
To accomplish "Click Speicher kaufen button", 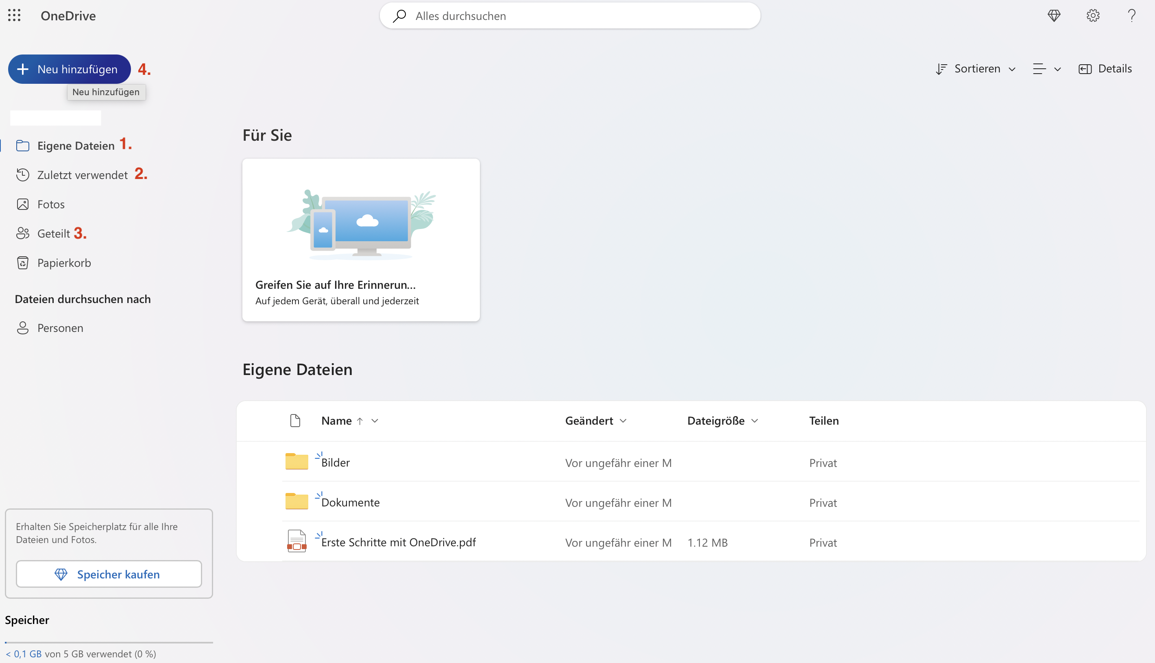I will pos(109,574).
